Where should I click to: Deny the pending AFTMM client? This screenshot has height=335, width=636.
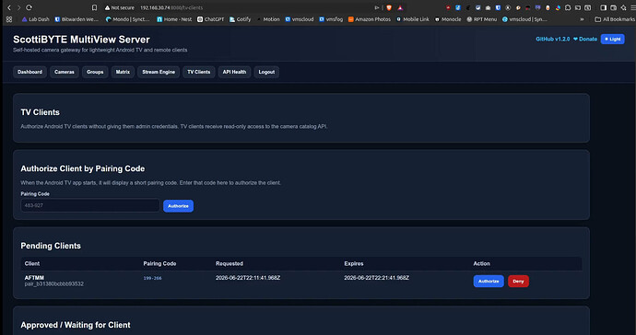(518, 281)
